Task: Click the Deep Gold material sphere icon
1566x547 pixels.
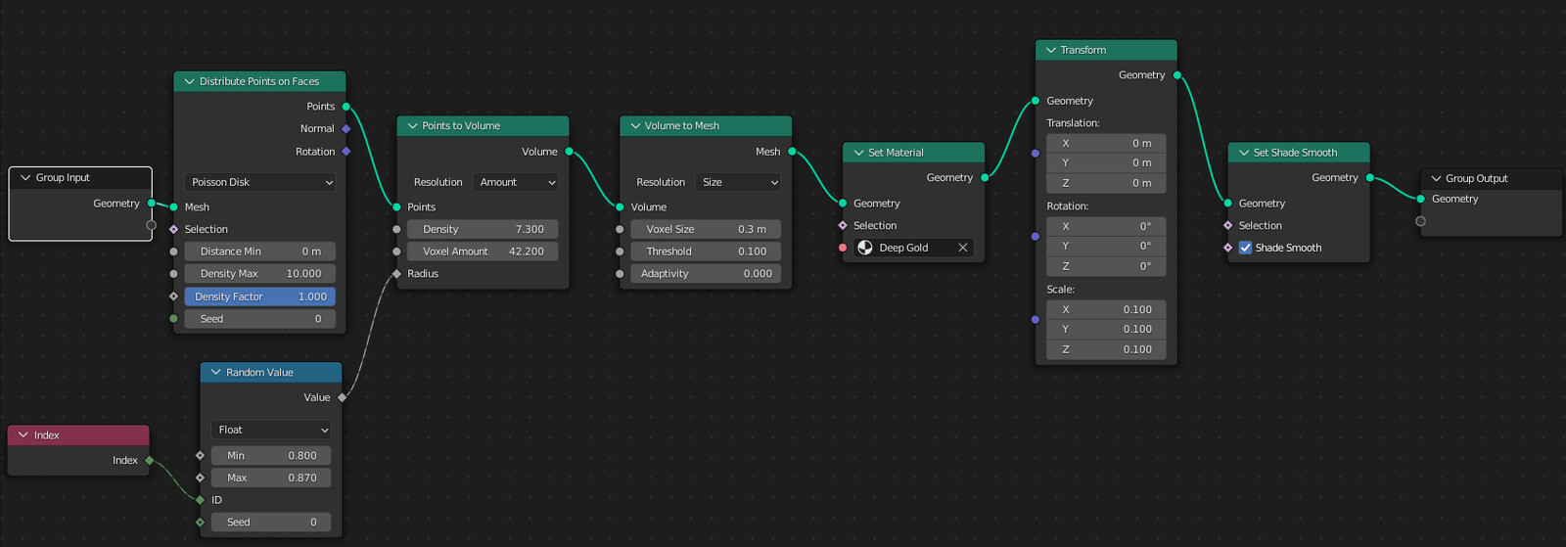Action: click(x=865, y=248)
